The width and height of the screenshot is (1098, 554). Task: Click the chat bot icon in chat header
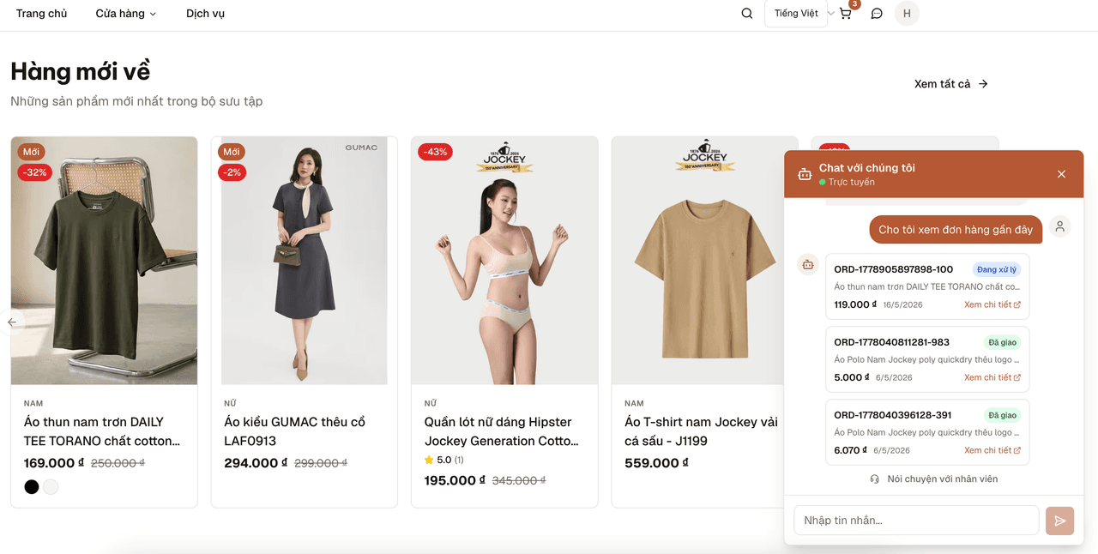coord(805,174)
